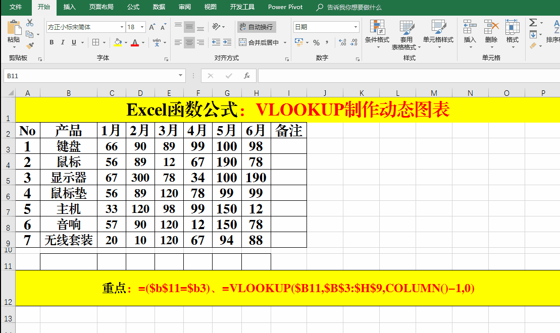Toggle bold formatting
Screen dimensions: 560x333
point(52,43)
